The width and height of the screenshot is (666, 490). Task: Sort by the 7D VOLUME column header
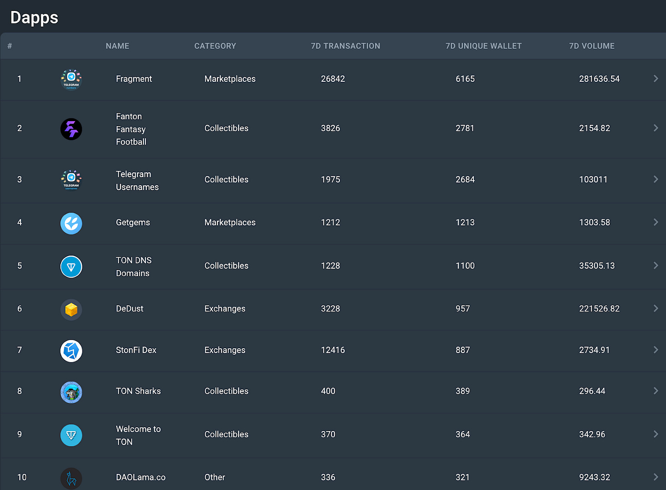tap(592, 46)
